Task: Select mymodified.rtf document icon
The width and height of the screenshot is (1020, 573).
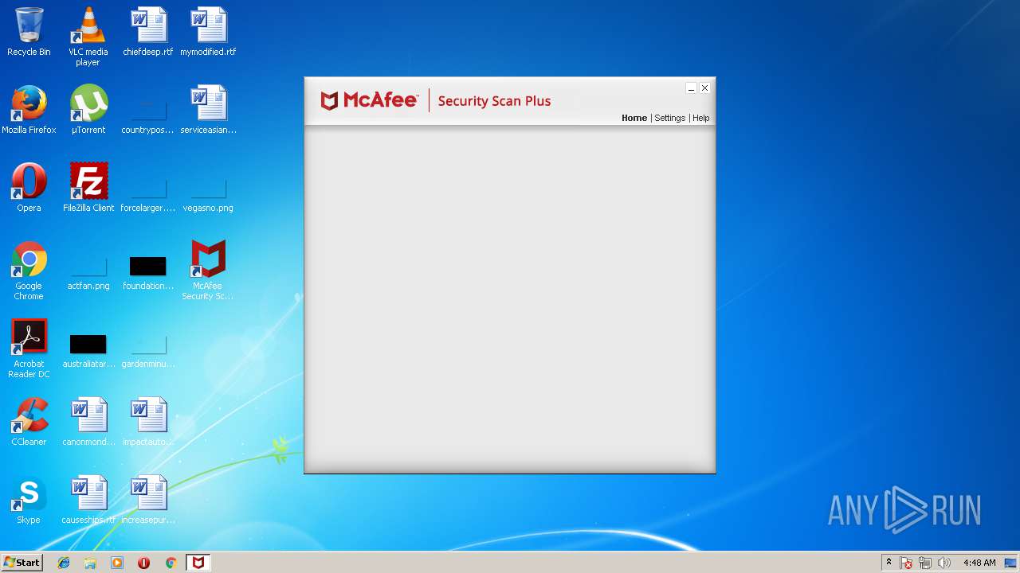Action: pyautogui.click(x=208, y=32)
